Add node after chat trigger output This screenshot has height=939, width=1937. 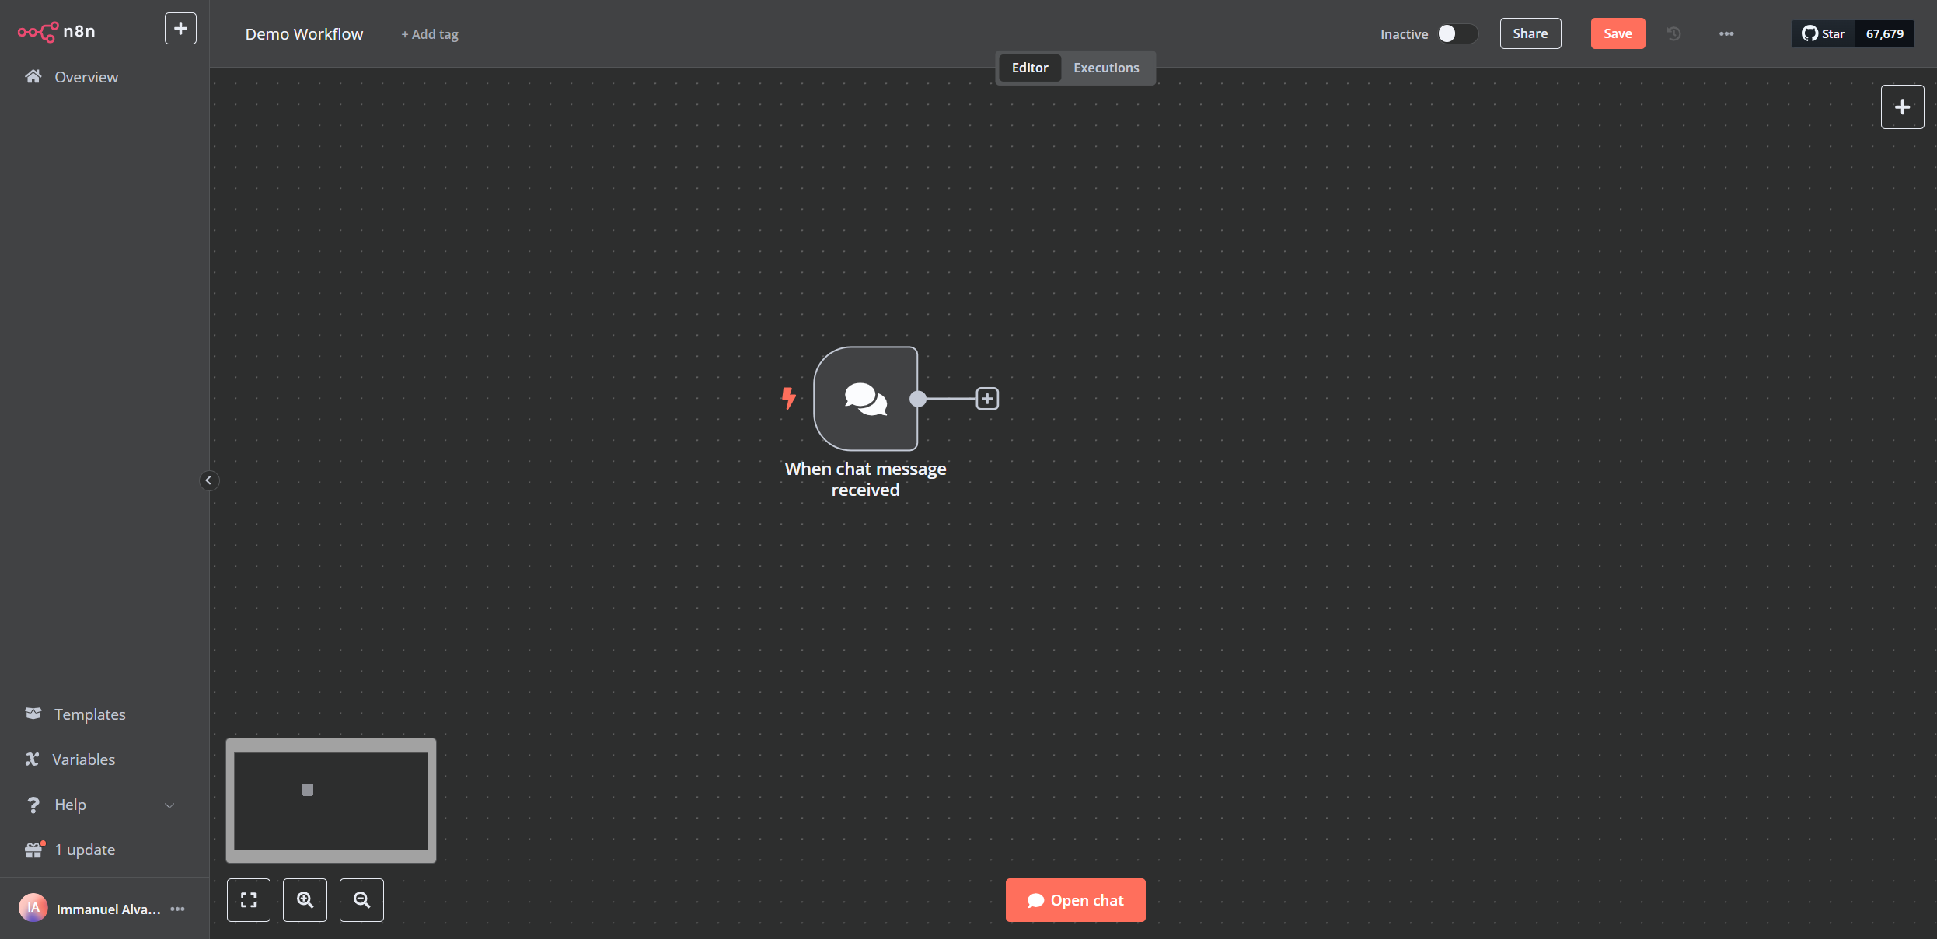pyautogui.click(x=987, y=399)
